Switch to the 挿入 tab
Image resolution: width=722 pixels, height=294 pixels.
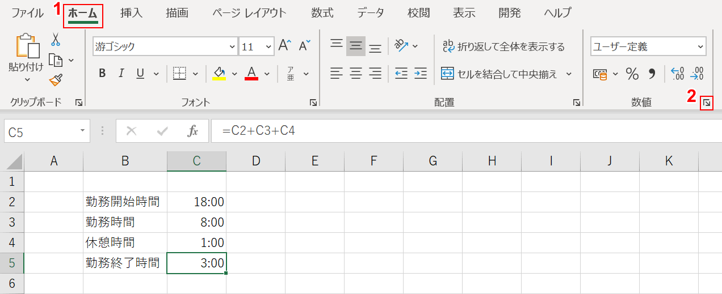point(131,12)
